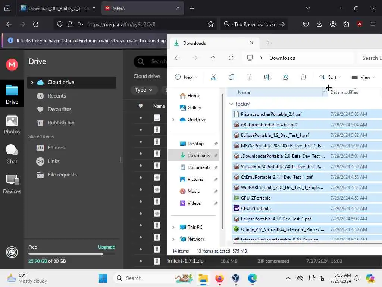Bookmark page with Firefox star icon
Image resolution: width=382 pixels, height=287 pixels.
211,24
